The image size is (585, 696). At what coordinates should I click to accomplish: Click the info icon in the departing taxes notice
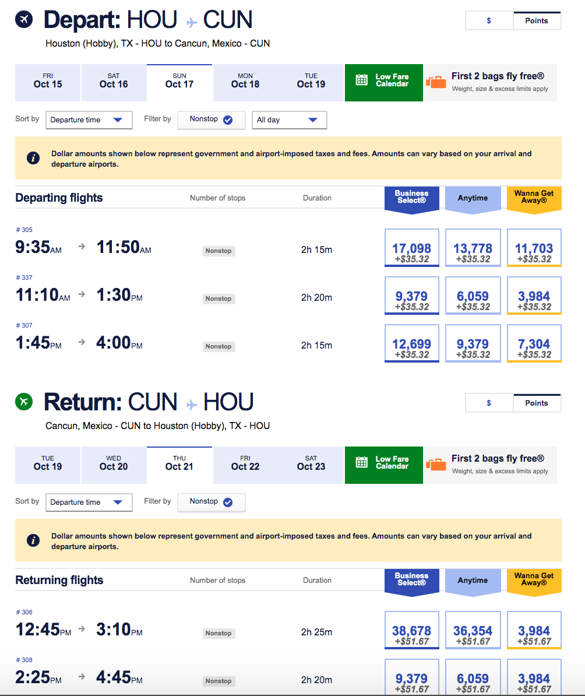tap(34, 158)
